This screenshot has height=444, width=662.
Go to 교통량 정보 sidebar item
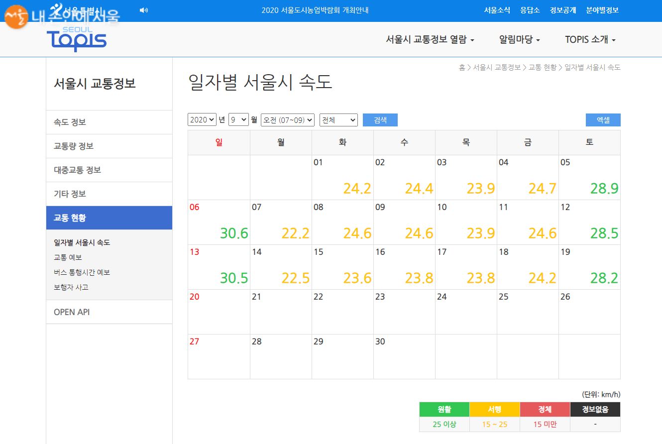[x=74, y=146]
